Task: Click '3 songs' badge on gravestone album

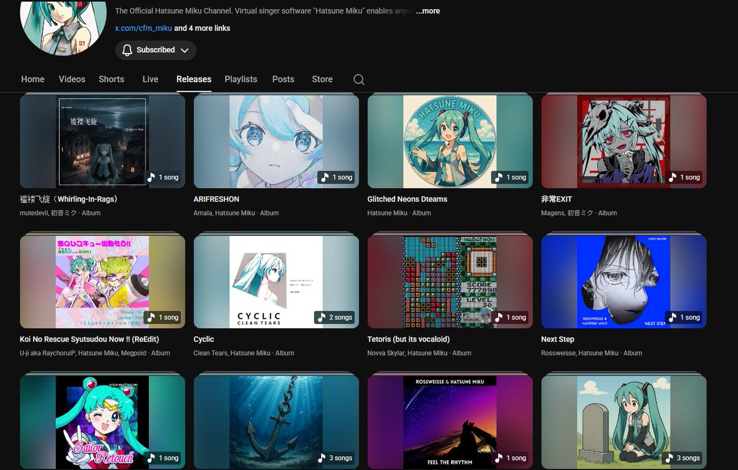Action: pyautogui.click(x=683, y=458)
